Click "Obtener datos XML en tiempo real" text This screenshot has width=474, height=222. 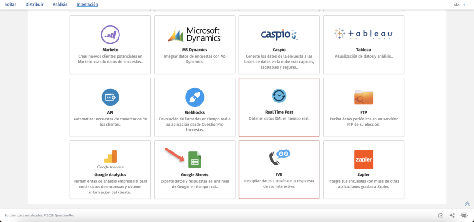[x=279, y=118]
